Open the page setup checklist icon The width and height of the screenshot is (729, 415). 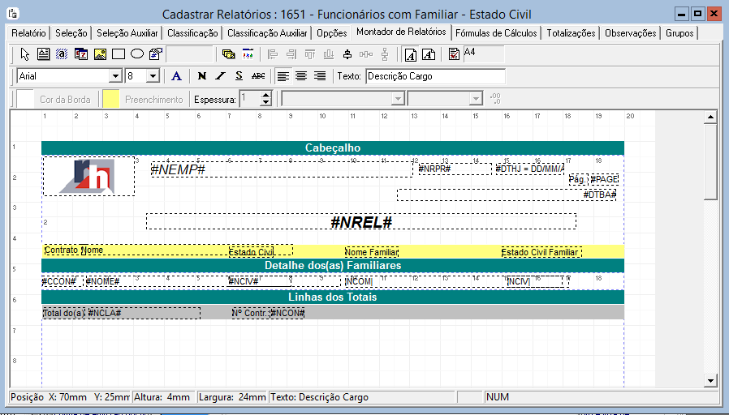coord(454,54)
